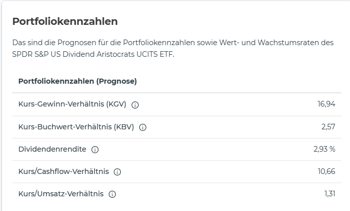Click the KGV value 16,94
This screenshot has width=350, height=211.
(326, 104)
